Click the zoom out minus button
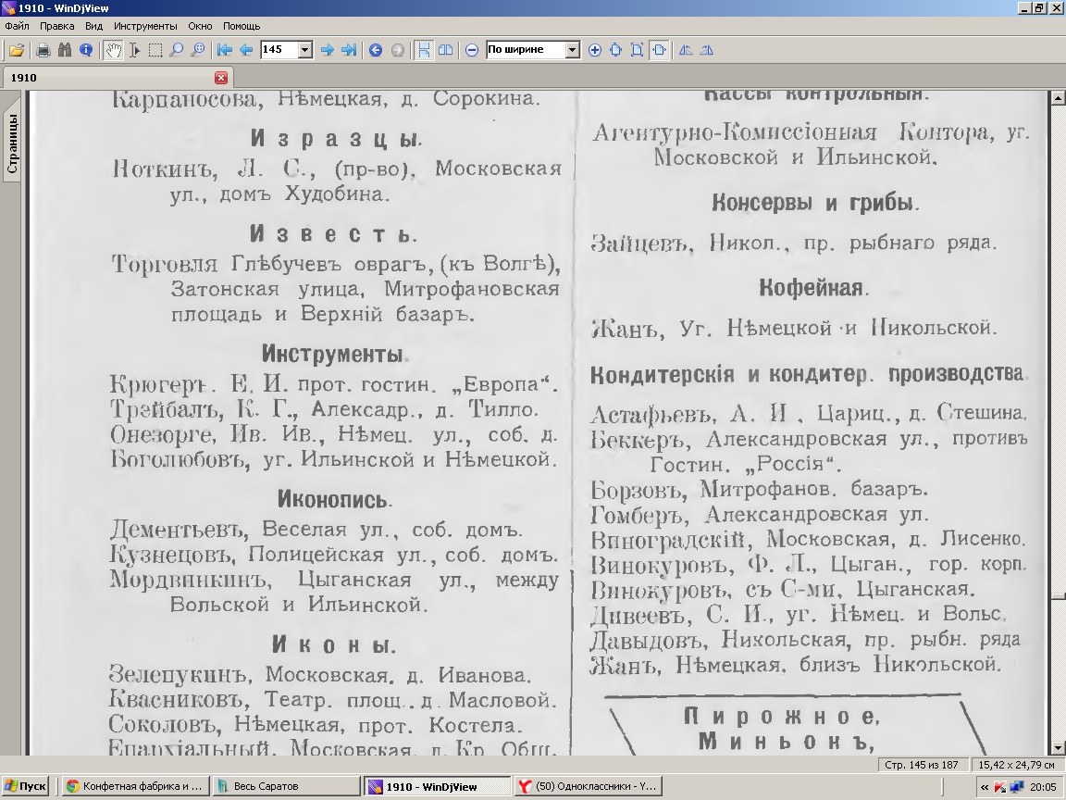 point(472,50)
